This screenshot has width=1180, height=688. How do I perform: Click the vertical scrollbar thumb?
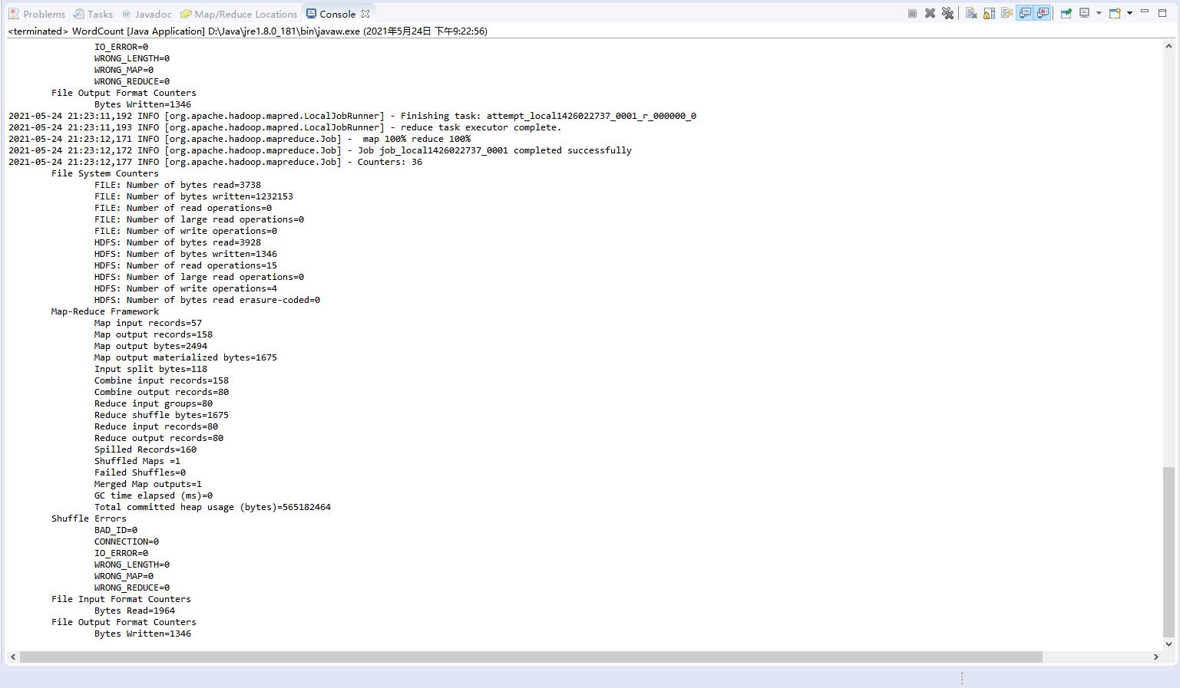coord(1168,551)
